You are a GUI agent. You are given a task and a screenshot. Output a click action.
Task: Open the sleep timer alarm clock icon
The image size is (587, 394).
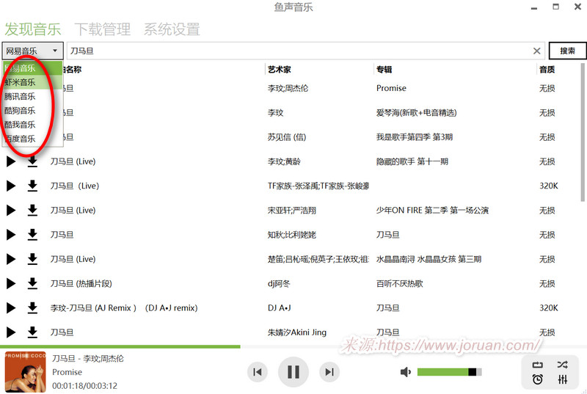pos(538,379)
